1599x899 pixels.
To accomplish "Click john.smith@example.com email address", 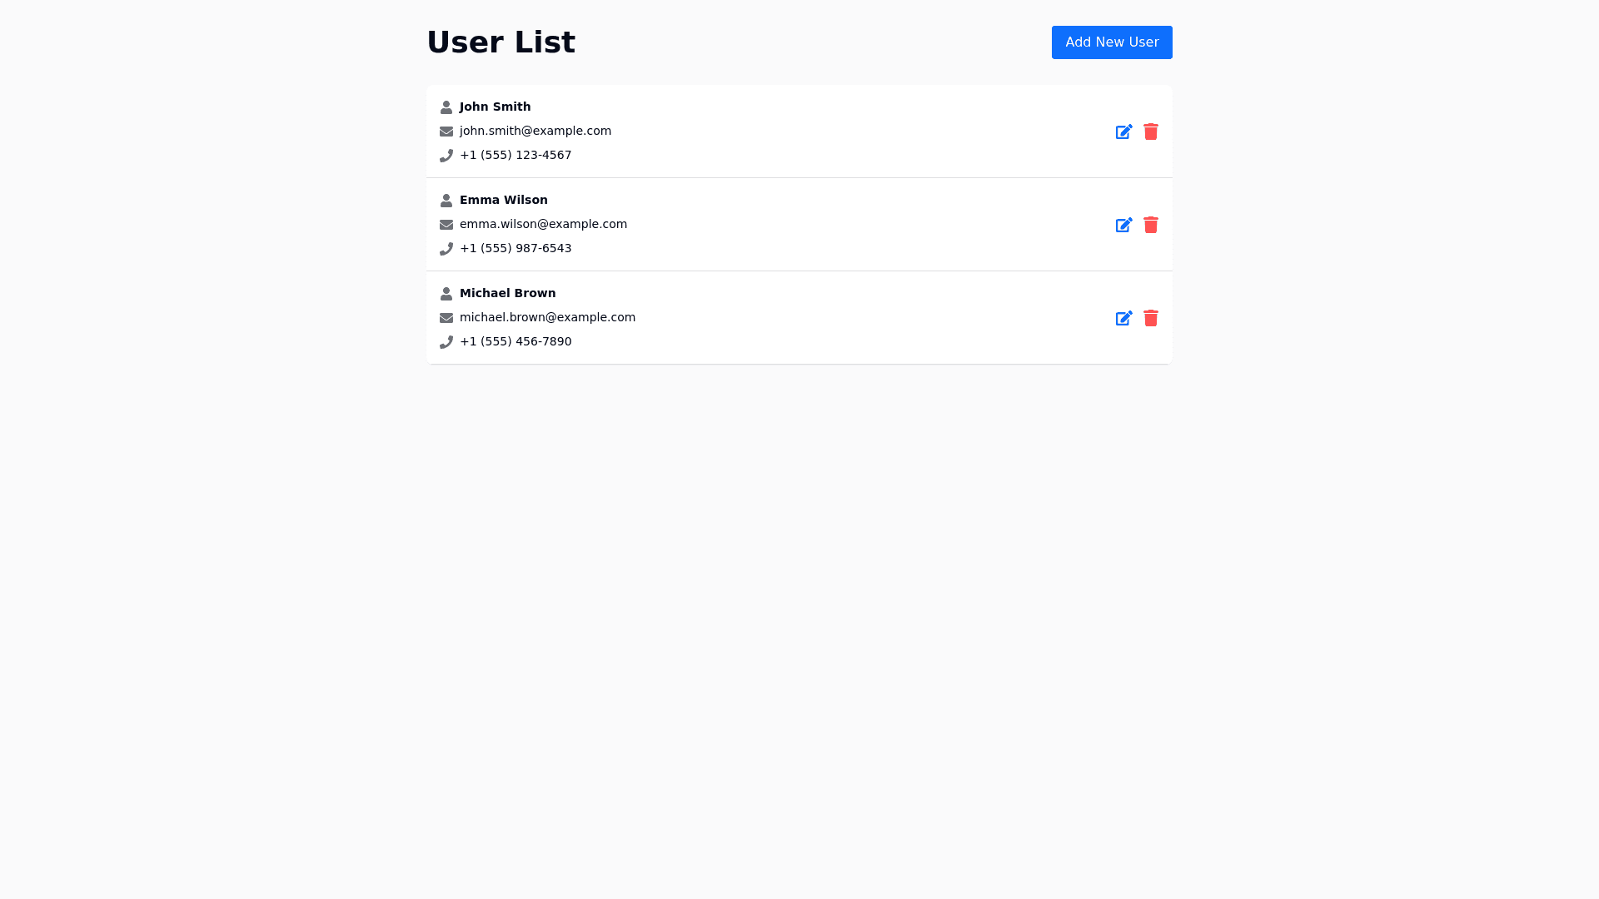I will pos(535,131).
